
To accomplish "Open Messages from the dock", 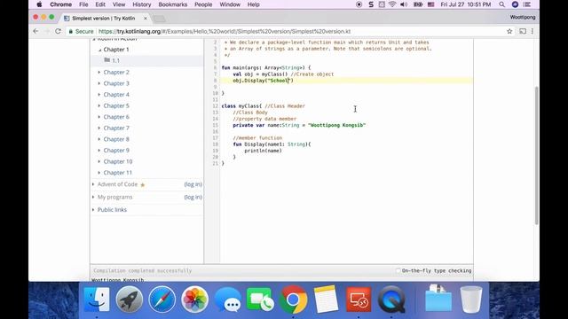I will pyautogui.click(x=227, y=300).
